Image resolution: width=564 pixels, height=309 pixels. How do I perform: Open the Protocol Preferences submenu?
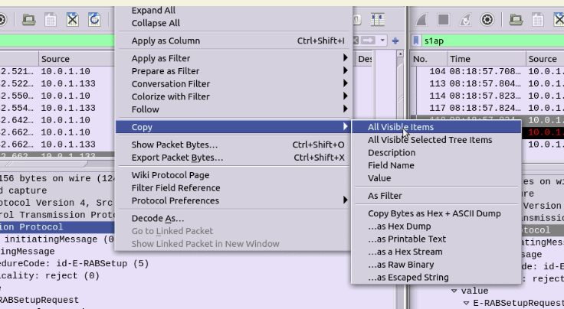(x=234, y=200)
